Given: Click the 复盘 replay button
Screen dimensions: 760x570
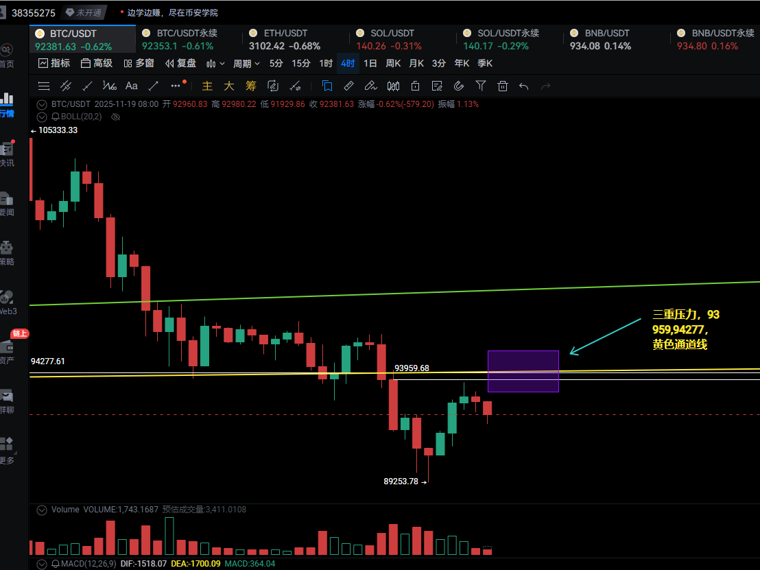Looking at the screenshot, I should coord(180,63).
